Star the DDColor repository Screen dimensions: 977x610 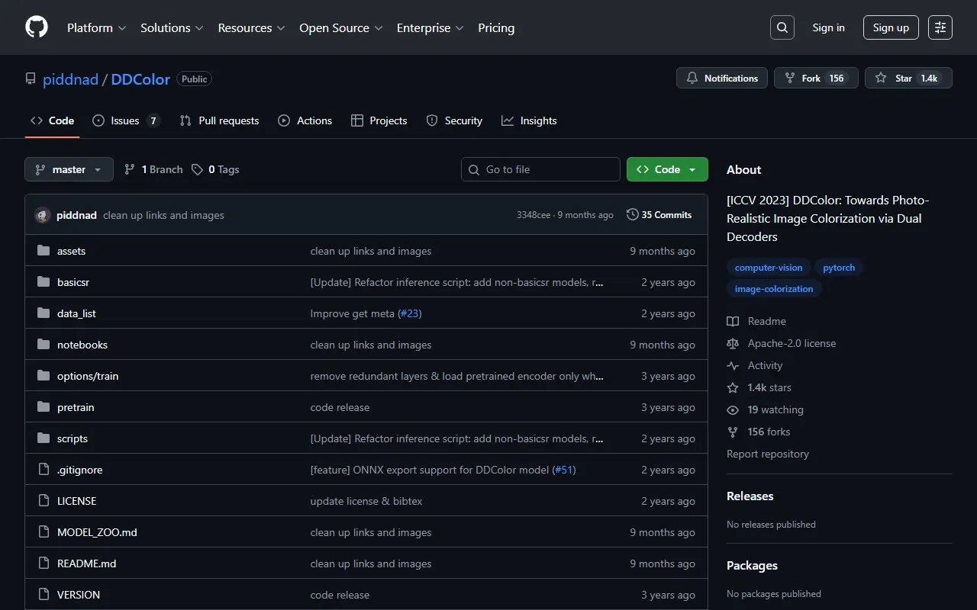tap(908, 78)
